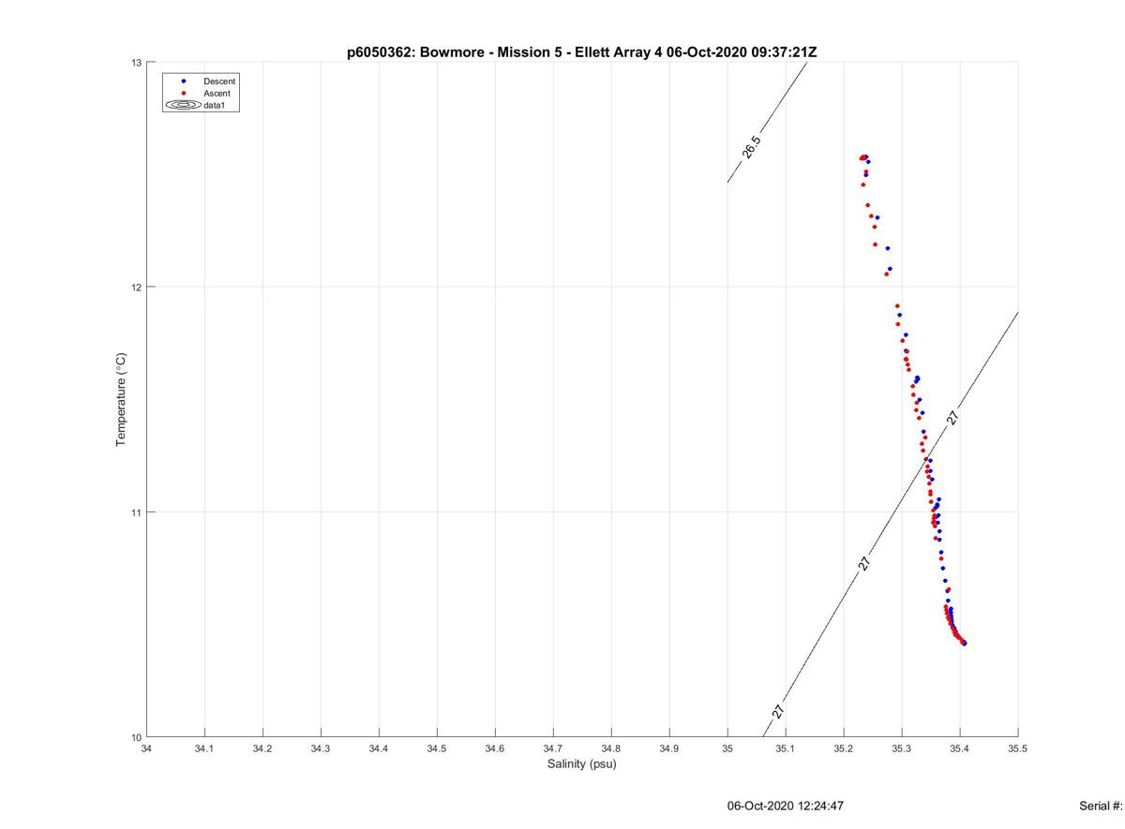1125x829 pixels.
Task: Click x-axis tick label 34.1
Action: point(204,748)
